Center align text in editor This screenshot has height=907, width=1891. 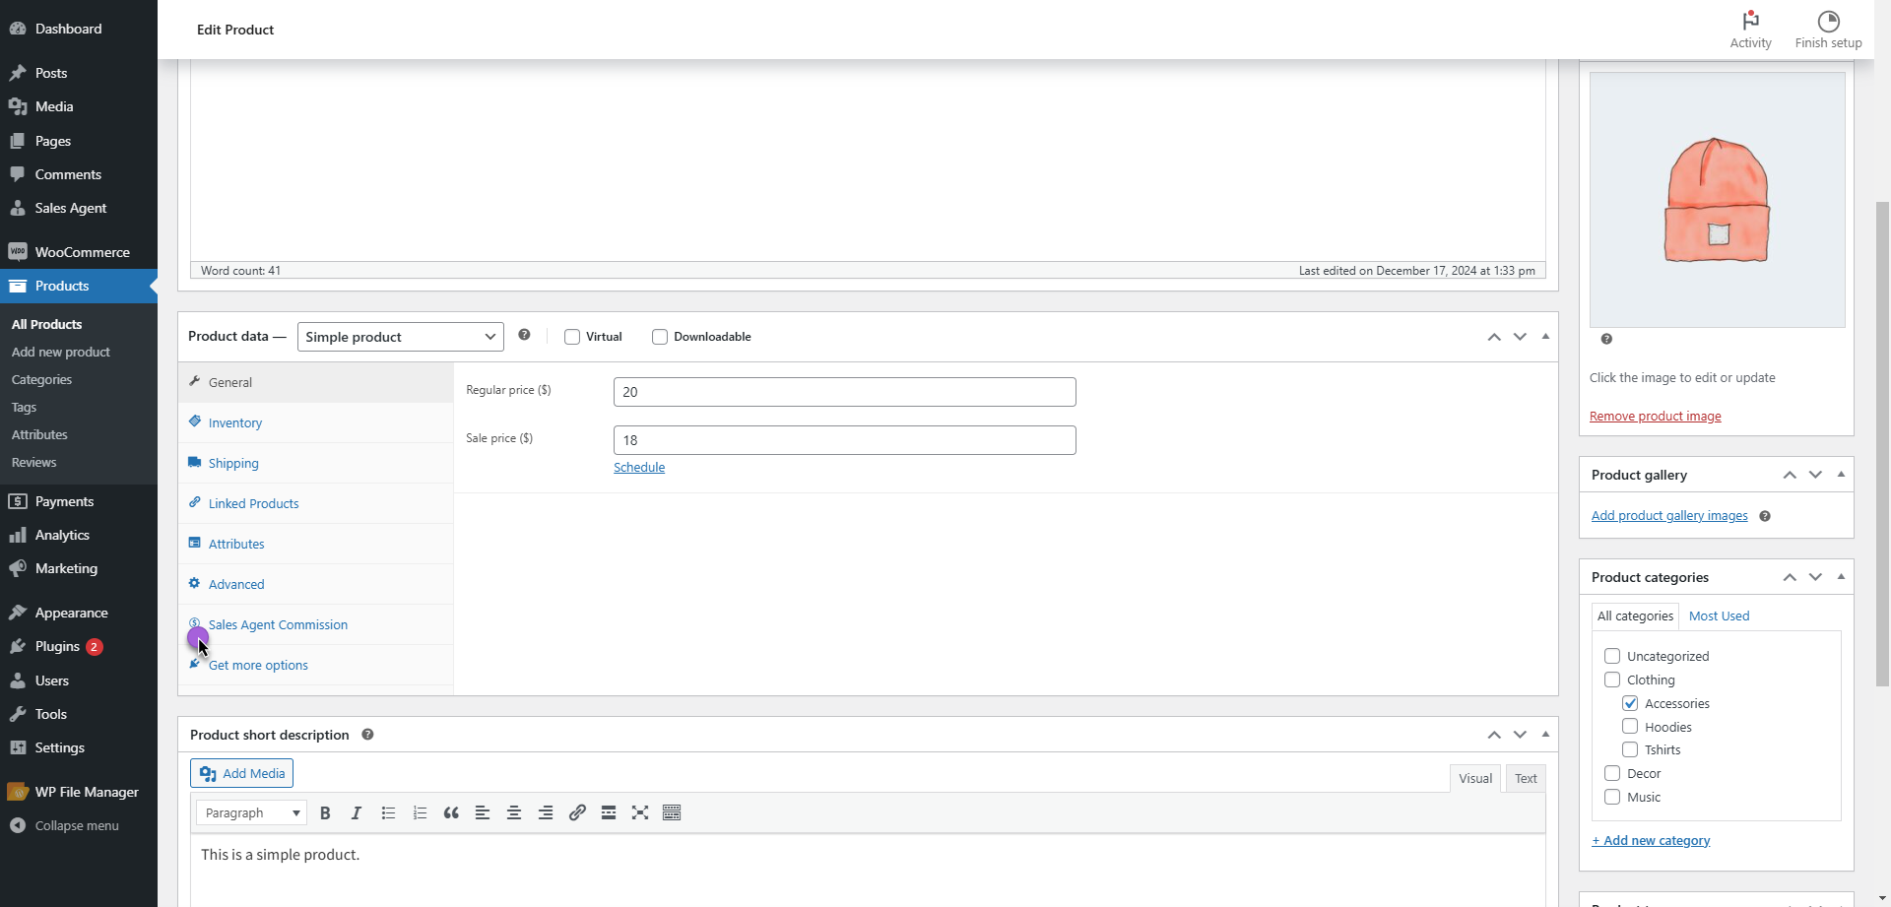pyautogui.click(x=514, y=812)
